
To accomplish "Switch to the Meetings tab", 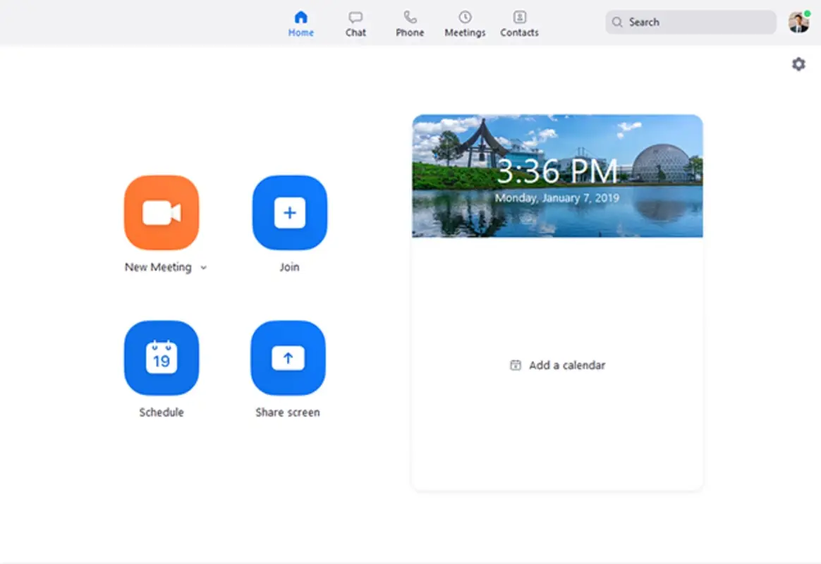I will point(465,22).
